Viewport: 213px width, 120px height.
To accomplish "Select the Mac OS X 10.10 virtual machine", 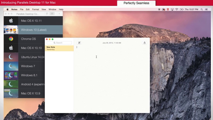I will (x=24, y=48).
